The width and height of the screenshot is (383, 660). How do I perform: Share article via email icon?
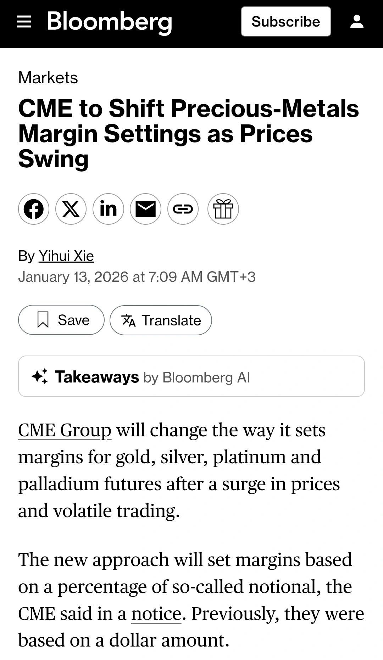(146, 209)
